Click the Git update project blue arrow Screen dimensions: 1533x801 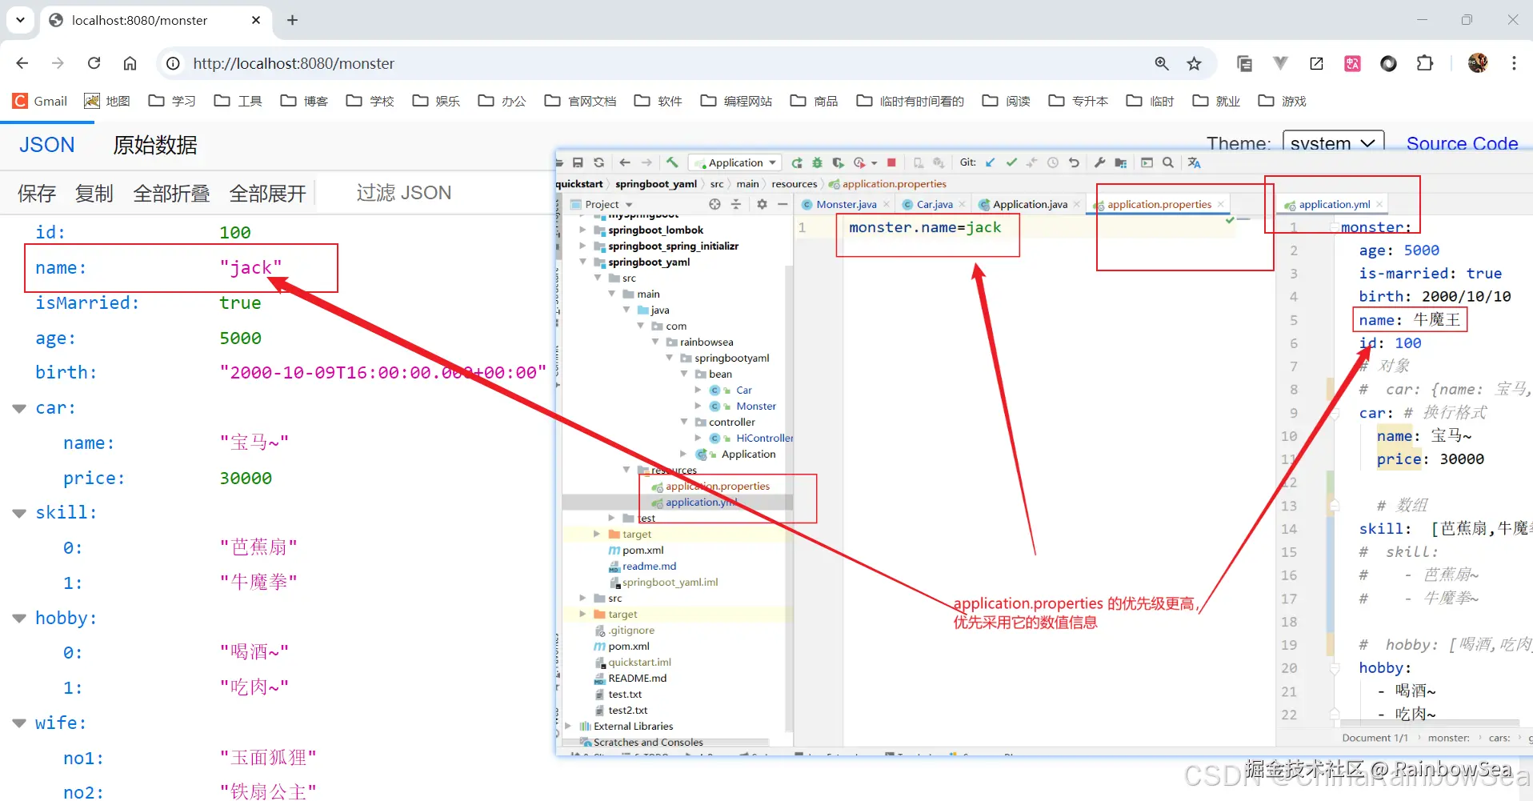point(991,162)
